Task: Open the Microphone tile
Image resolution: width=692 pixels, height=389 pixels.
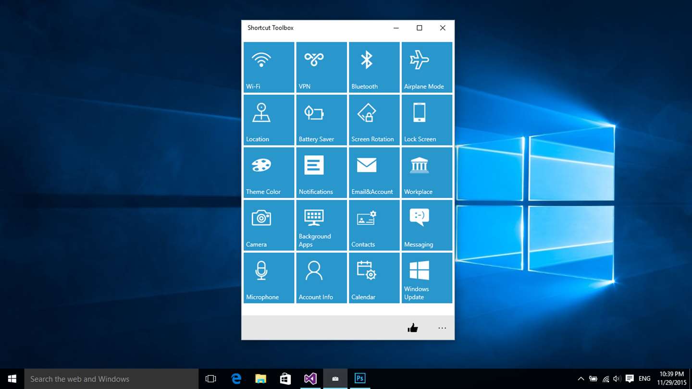Action: pyautogui.click(x=269, y=278)
